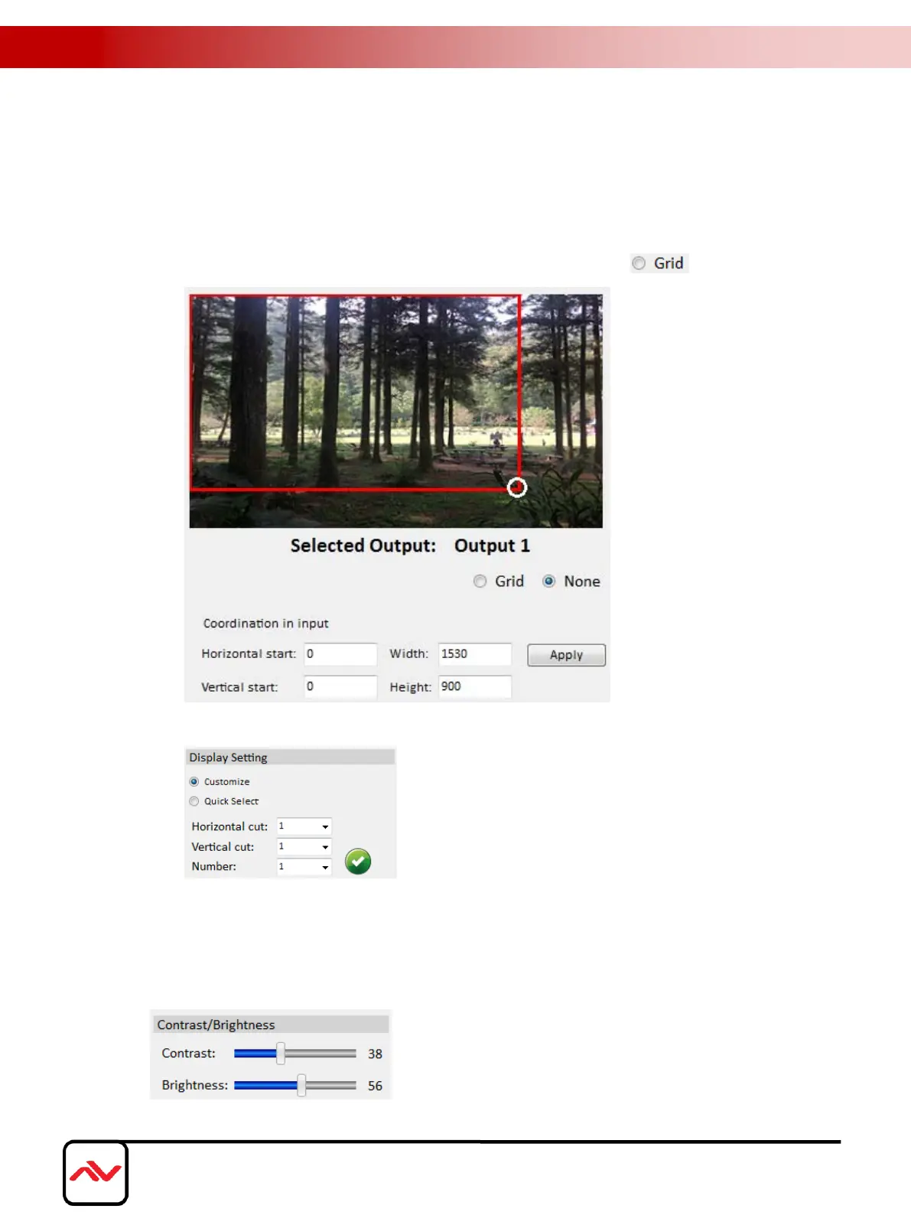Screen dimensions: 911x1212
Task: Click the Brightness slider handle
Action: (301, 1085)
